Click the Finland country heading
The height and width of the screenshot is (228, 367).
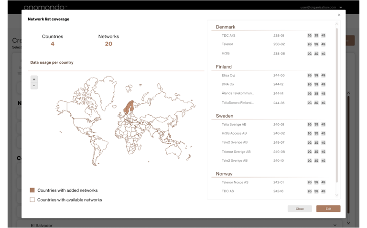tap(224, 67)
